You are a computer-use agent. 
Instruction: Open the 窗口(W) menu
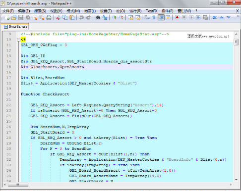coord(184,11)
